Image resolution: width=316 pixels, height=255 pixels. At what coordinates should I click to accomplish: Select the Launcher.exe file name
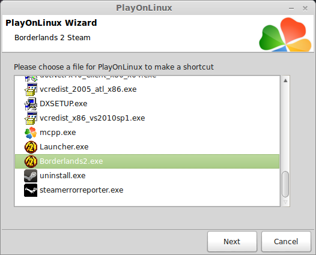point(64,147)
